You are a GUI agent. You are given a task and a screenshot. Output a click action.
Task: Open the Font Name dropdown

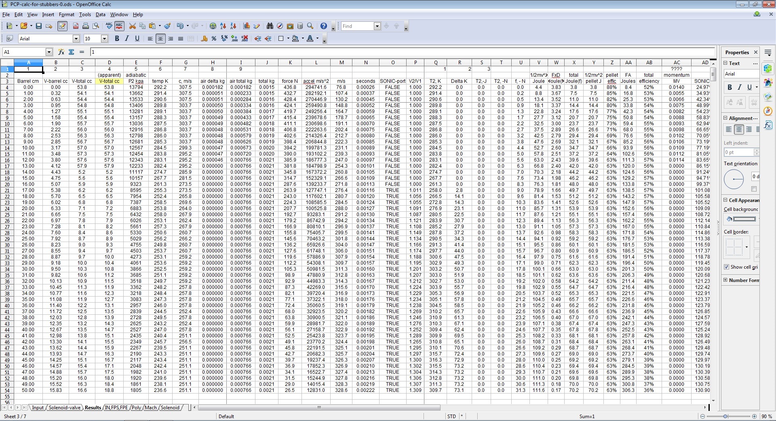76,39
